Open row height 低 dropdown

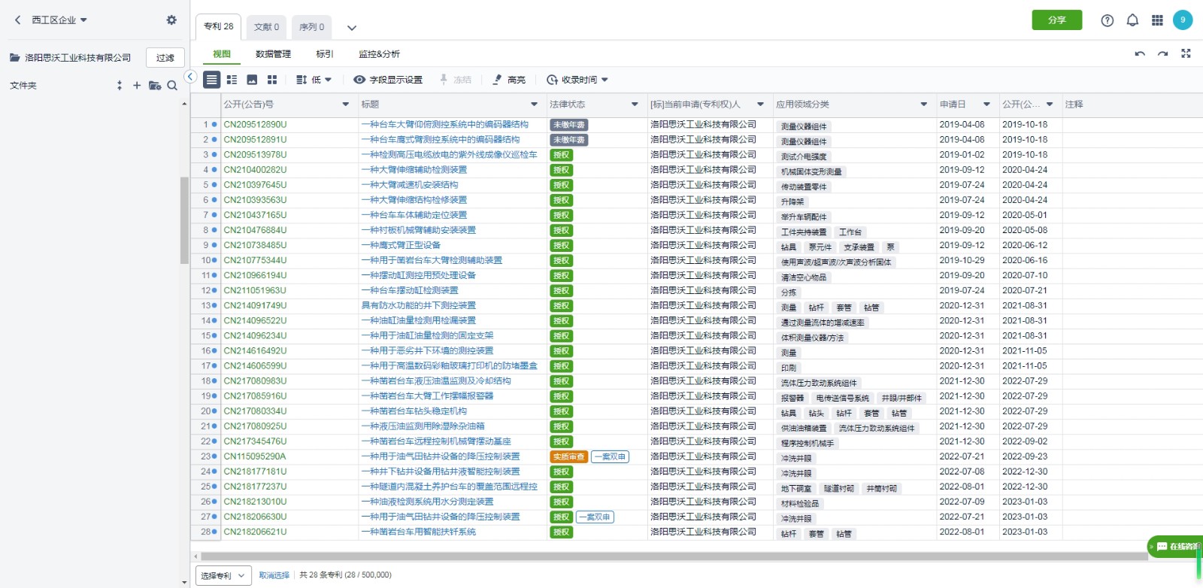(314, 80)
